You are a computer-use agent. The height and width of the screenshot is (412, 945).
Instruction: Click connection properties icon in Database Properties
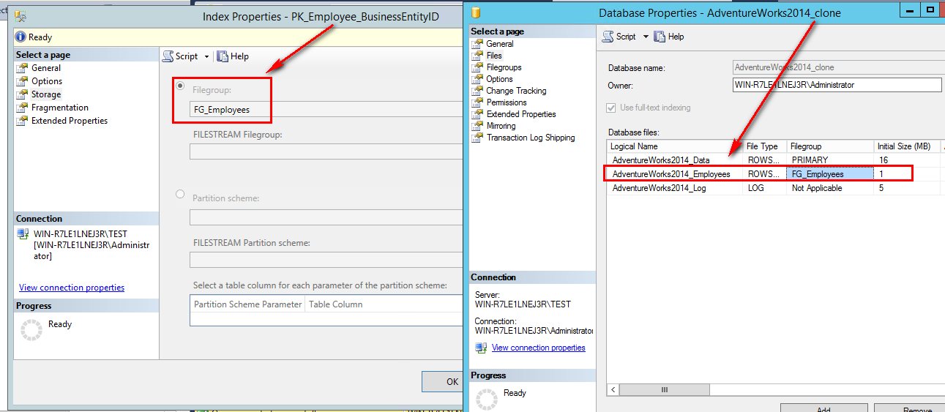(x=481, y=348)
